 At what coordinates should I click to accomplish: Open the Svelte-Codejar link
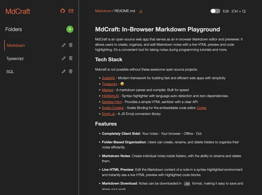(x=113, y=108)
